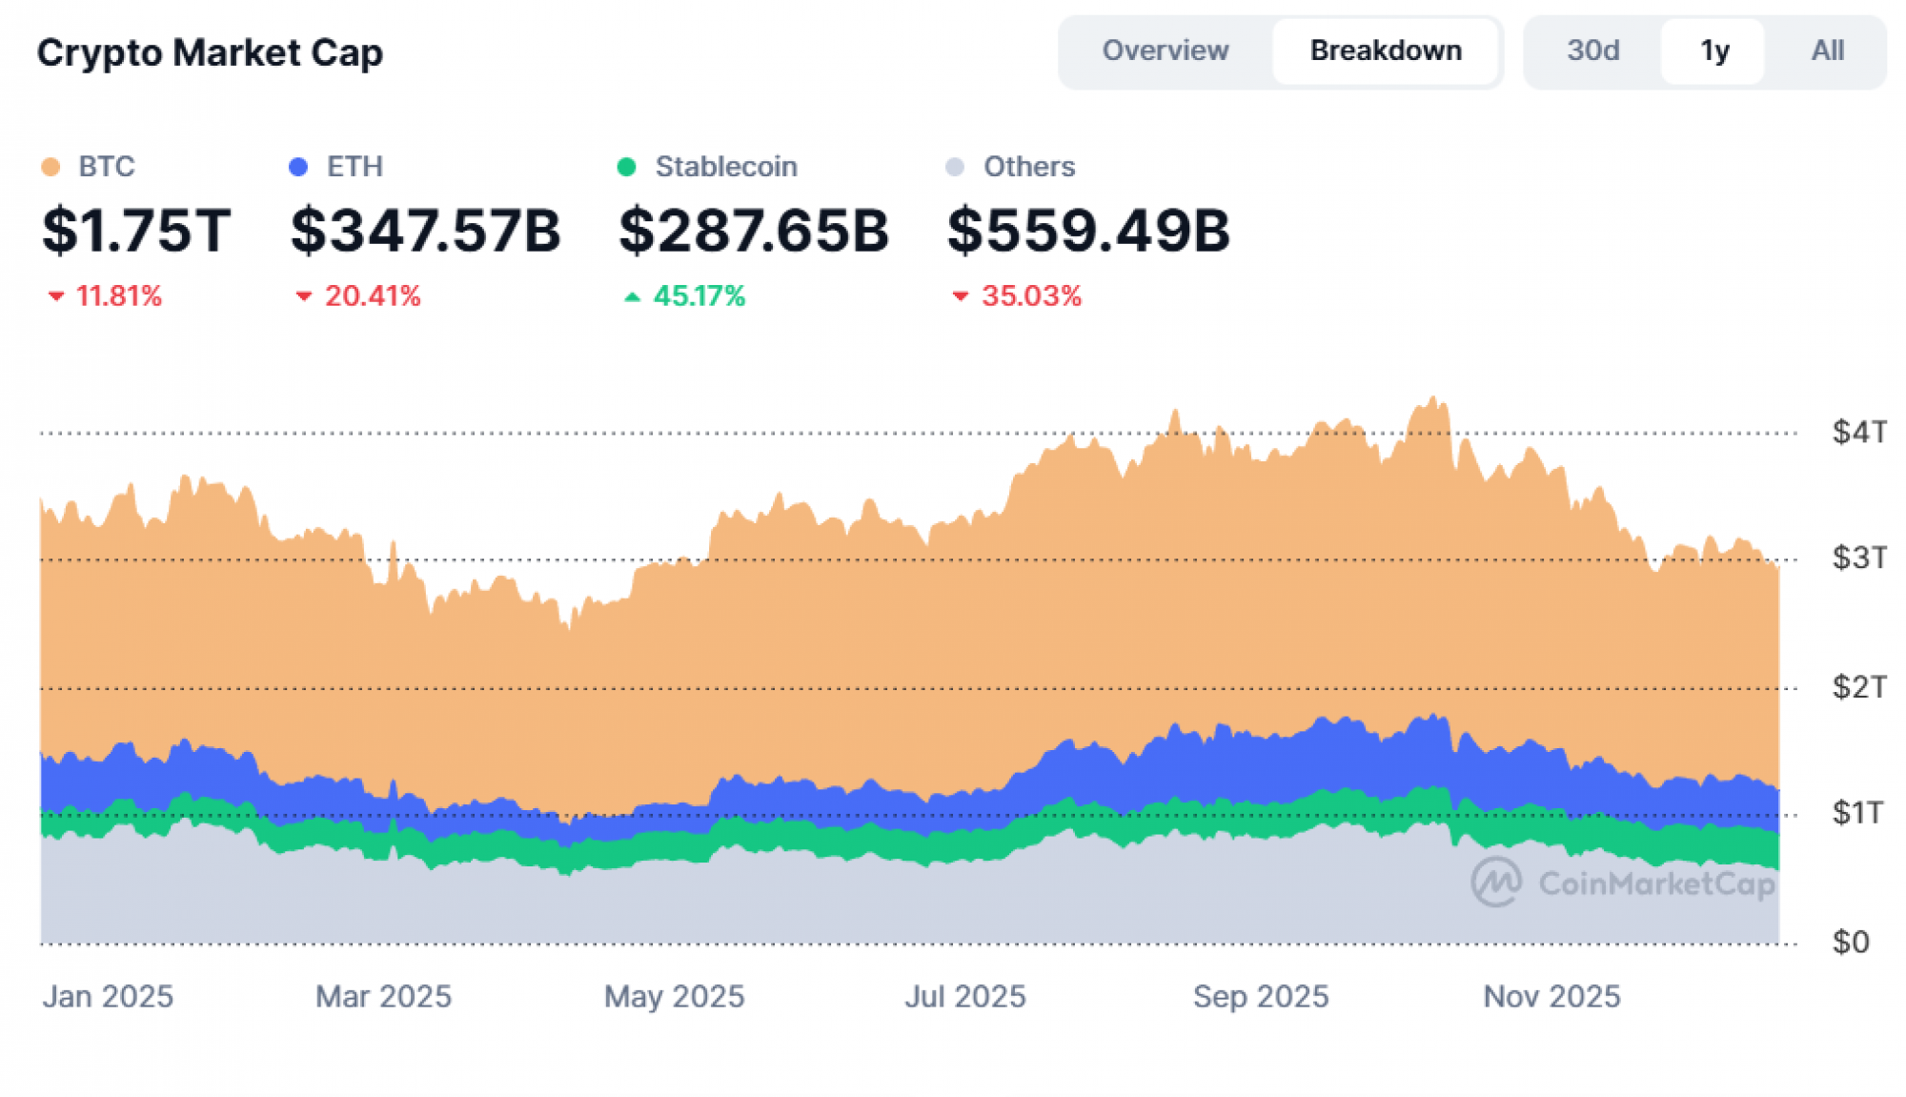Screen dimensions: 1906x1097
Task: Show All time range data
Action: point(1827,51)
